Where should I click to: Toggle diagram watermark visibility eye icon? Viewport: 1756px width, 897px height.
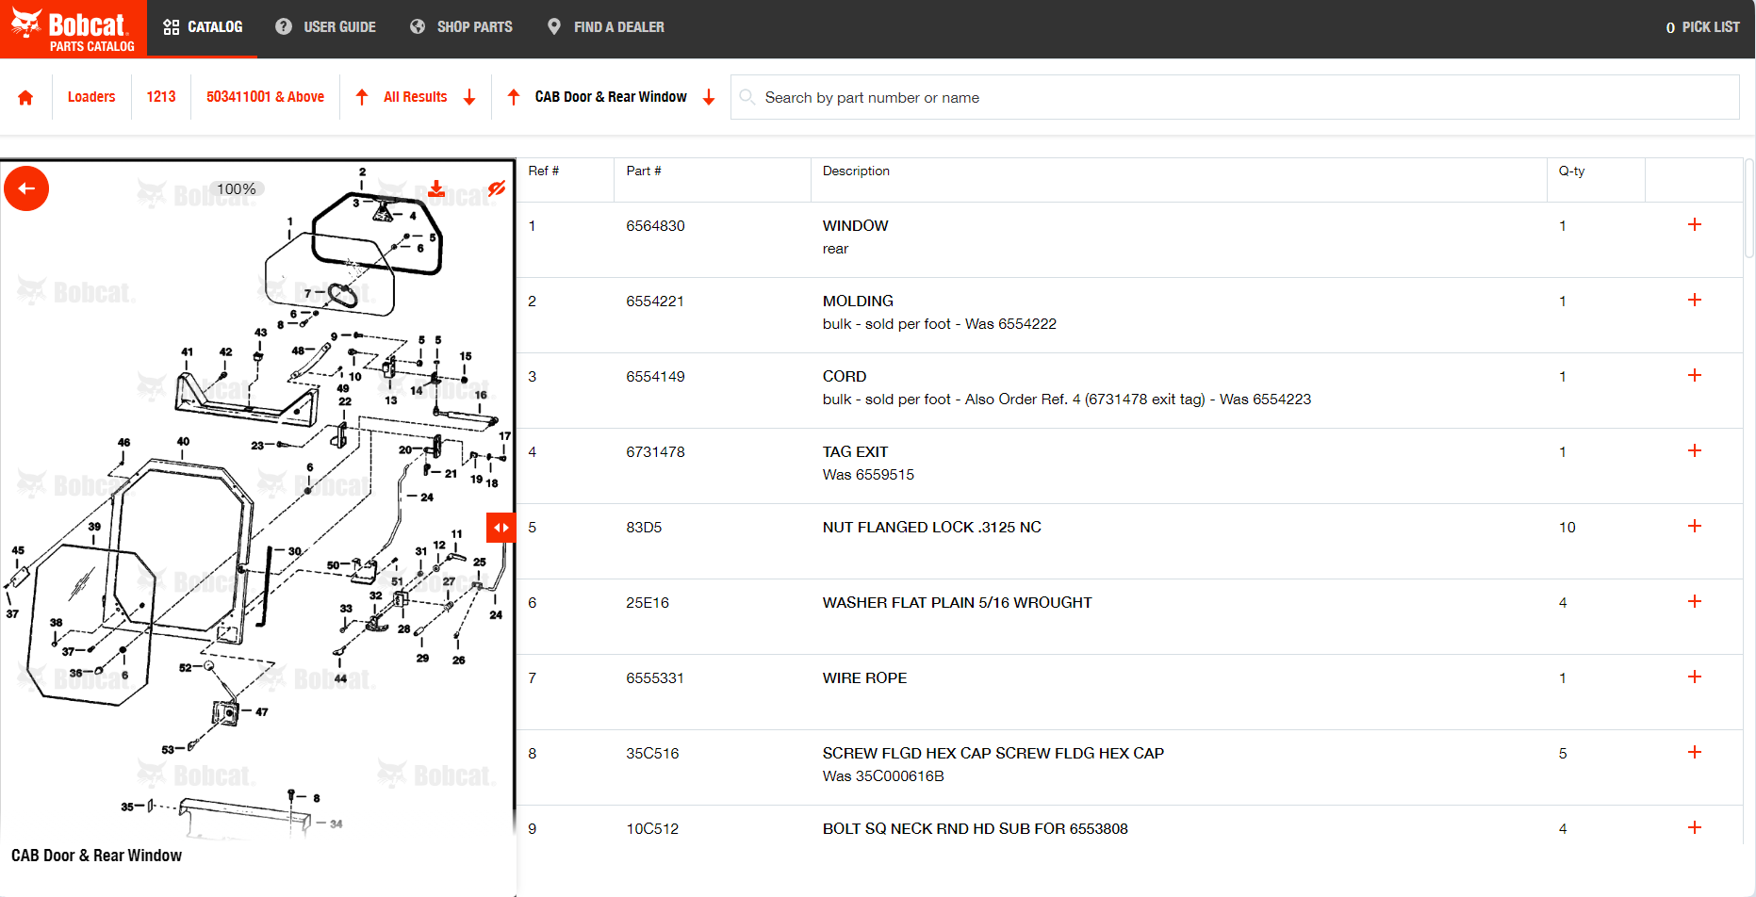[x=496, y=188]
